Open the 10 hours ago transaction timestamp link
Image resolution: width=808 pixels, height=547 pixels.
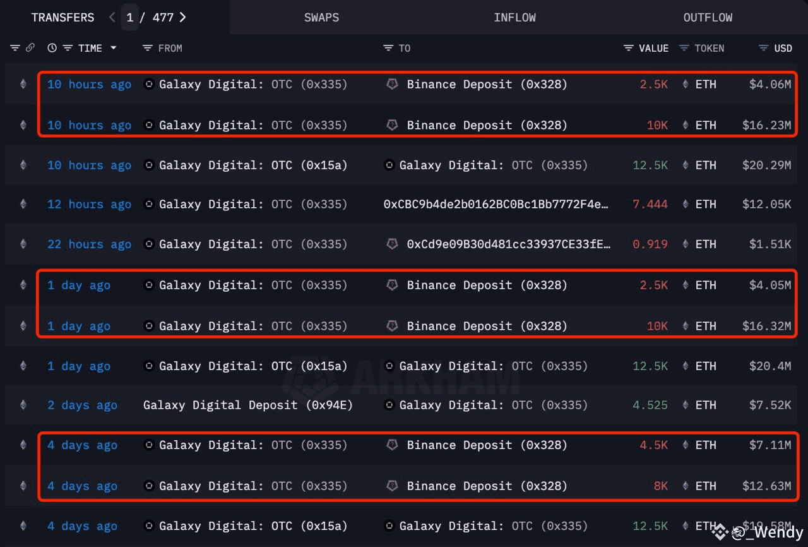[89, 84]
